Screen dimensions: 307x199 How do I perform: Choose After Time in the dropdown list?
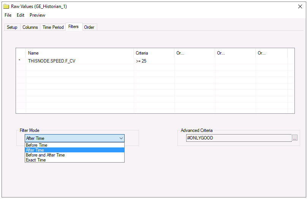[74, 150]
